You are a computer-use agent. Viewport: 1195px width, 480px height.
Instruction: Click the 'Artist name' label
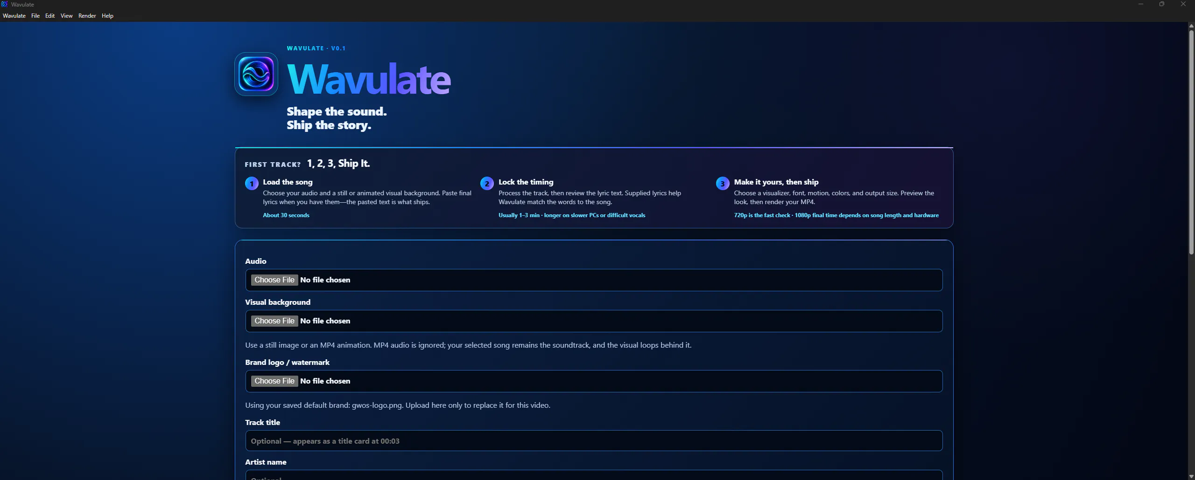266,462
